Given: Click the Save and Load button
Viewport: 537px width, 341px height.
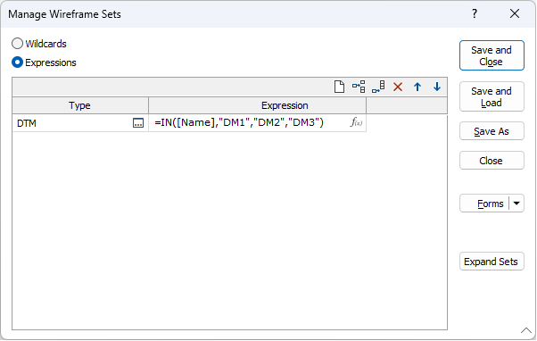Looking at the screenshot, I should [x=492, y=96].
